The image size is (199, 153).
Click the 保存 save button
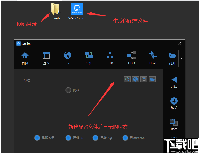point(174,124)
